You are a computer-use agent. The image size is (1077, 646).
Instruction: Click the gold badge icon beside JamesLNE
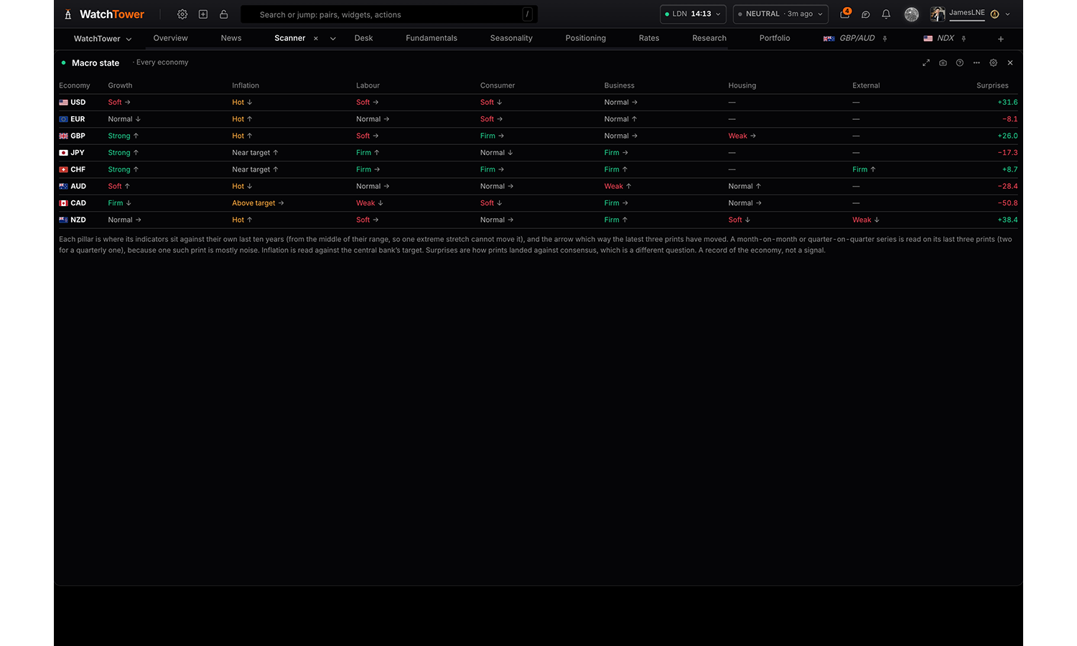[994, 14]
